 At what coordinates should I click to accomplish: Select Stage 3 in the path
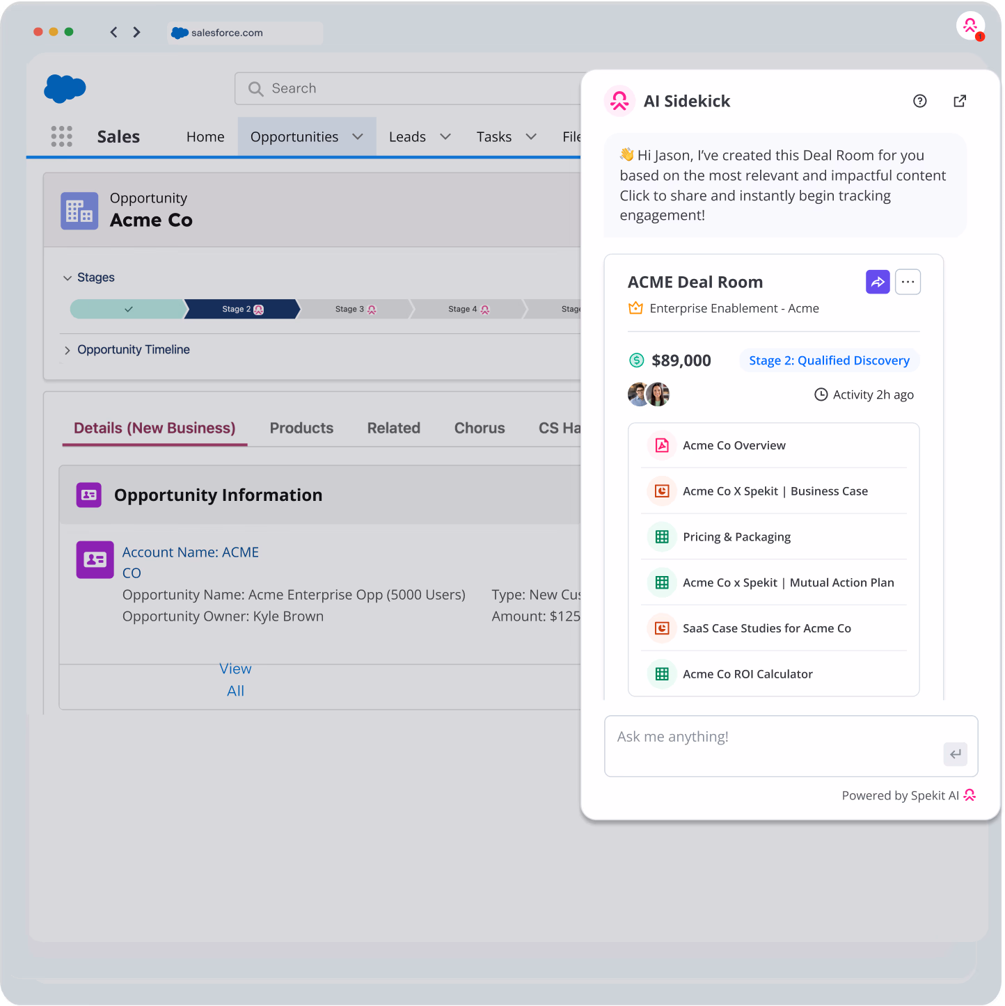[x=355, y=309]
